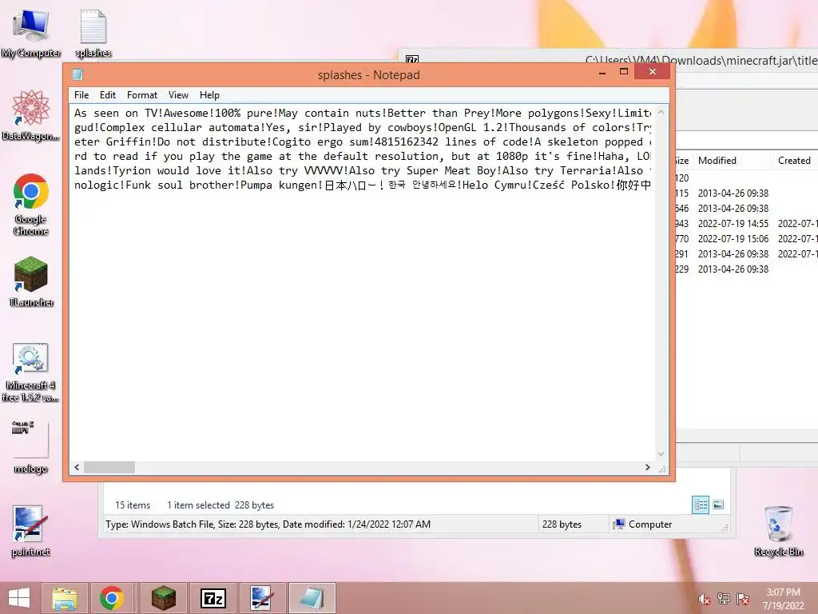Image resolution: width=818 pixels, height=614 pixels.
Task: Open the View menu in Notepad
Action: click(178, 95)
